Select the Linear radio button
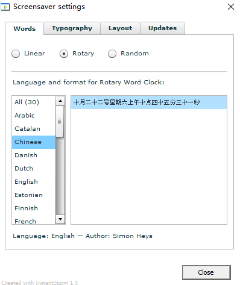Viewport: 240px width, 285px height. pos(16,54)
